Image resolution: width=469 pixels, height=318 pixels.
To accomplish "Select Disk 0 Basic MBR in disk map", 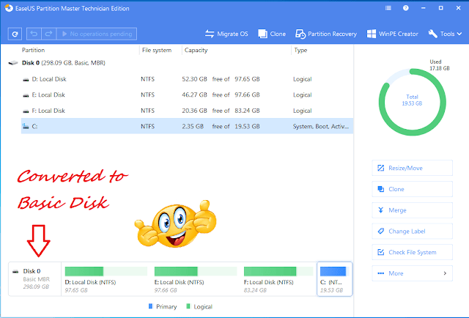I will [x=34, y=279].
